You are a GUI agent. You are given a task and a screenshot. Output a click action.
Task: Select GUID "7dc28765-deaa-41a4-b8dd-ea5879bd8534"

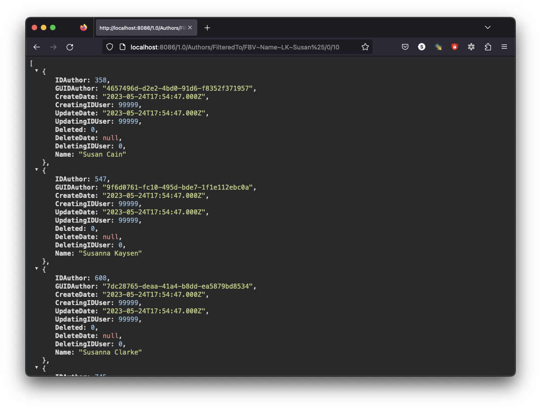(178, 286)
